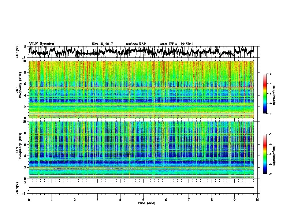The width and height of the screenshot is (290, 224).
Task: Click the 'ch.3(V)' axis label
Action: [x=18, y=188]
